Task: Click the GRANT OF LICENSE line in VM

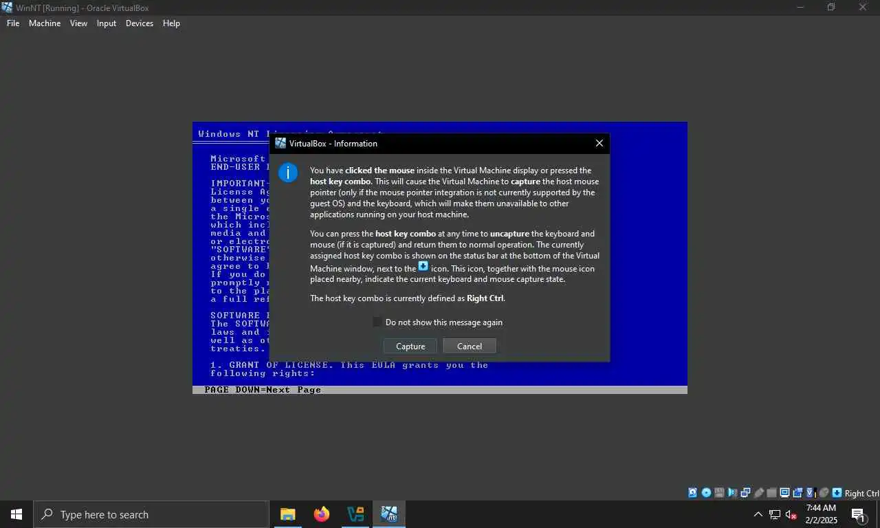Action: pyautogui.click(x=349, y=365)
